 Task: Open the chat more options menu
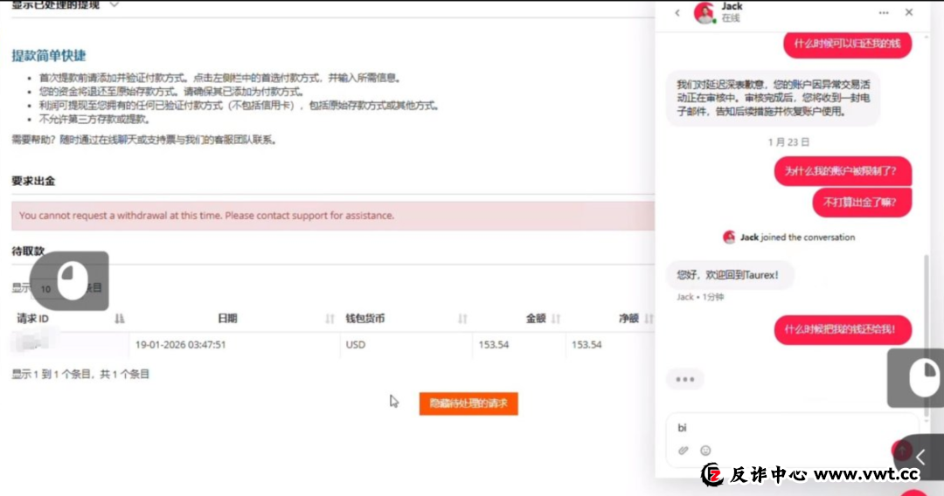tap(884, 13)
